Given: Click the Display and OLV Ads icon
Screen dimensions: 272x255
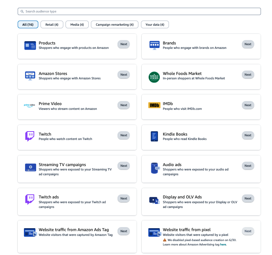Looking at the screenshot, I should 154,200.
